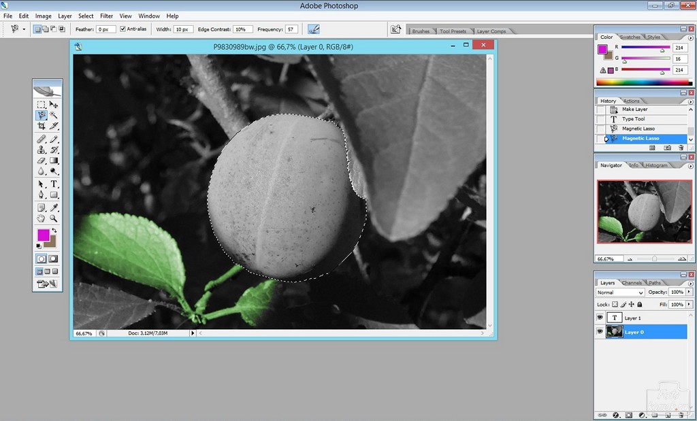Screen dimensions: 697x421
Task: Switch to the Channels tab
Action: click(x=631, y=282)
